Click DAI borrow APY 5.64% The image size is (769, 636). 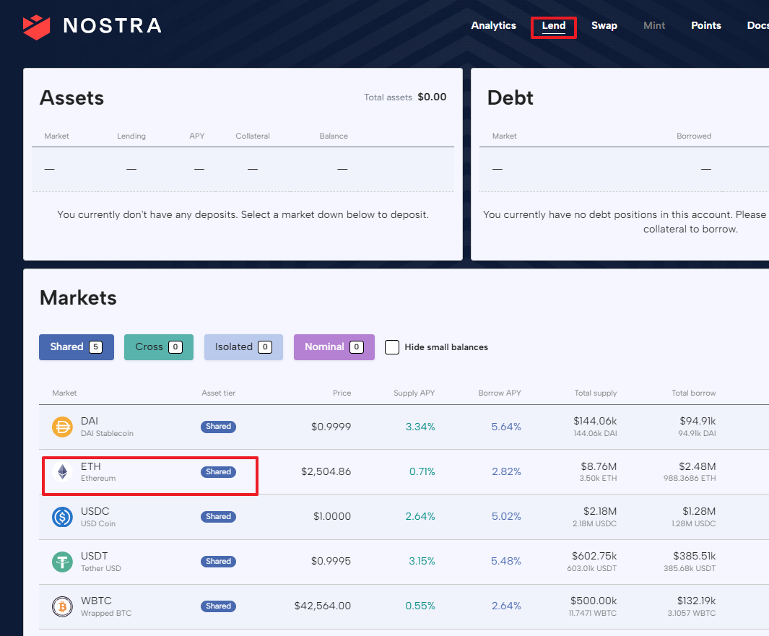(x=506, y=427)
